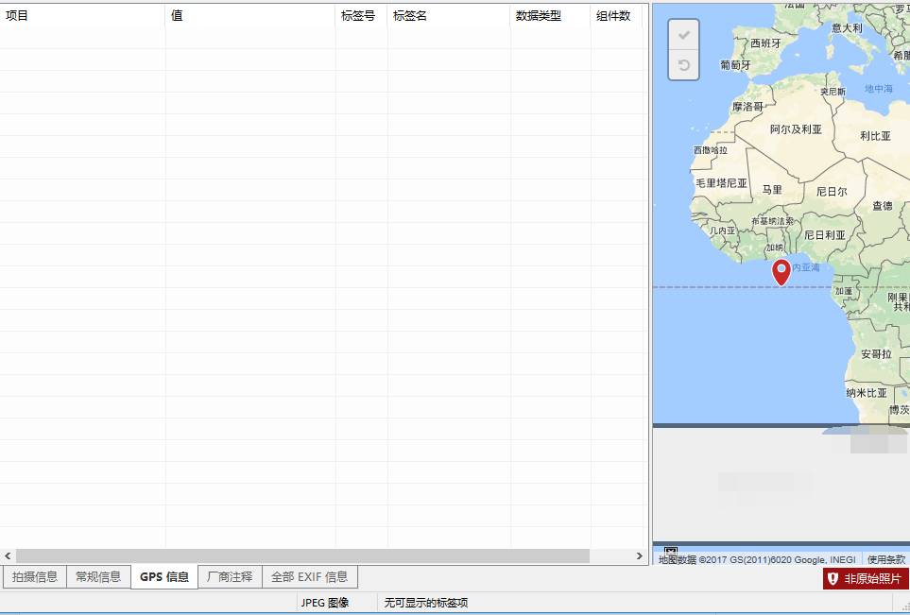Click the undo rotation icon on the map

tap(682, 64)
